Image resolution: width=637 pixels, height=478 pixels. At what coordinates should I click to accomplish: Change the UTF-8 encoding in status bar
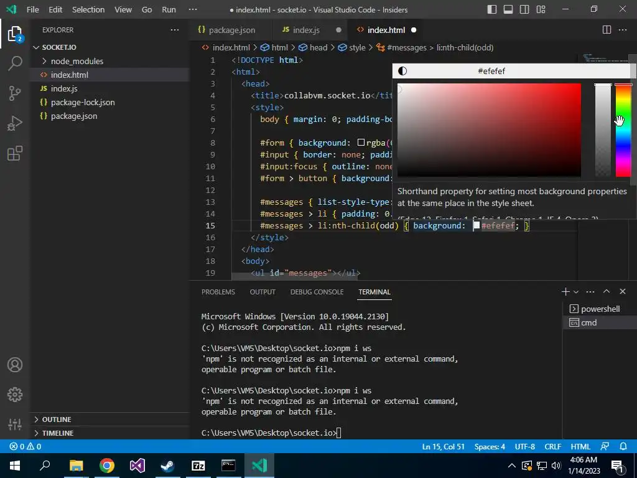[x=525, y=446]
